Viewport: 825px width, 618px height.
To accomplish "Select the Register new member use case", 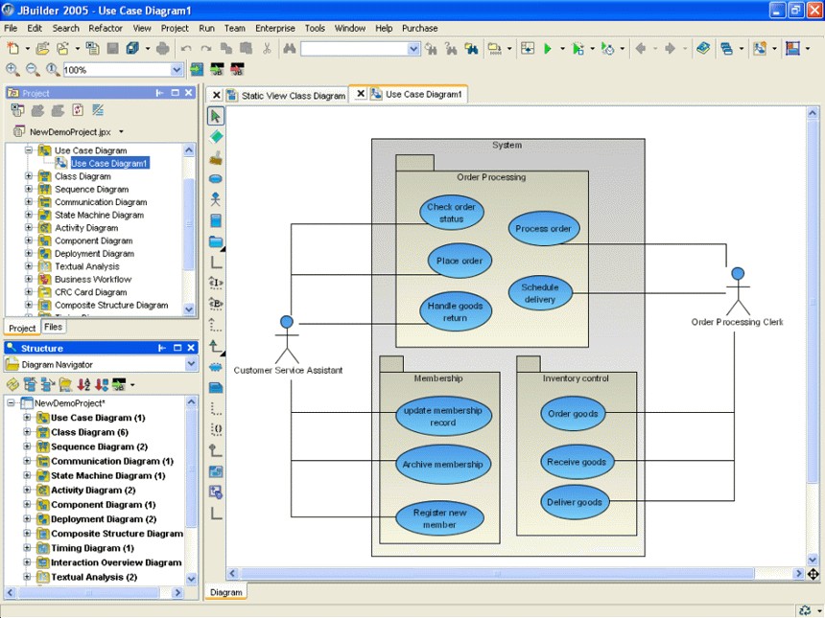I will coord(440,518).
